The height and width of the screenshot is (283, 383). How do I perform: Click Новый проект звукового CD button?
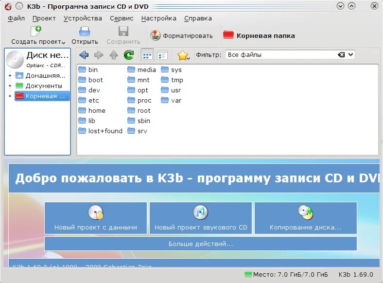click(201, 218)
